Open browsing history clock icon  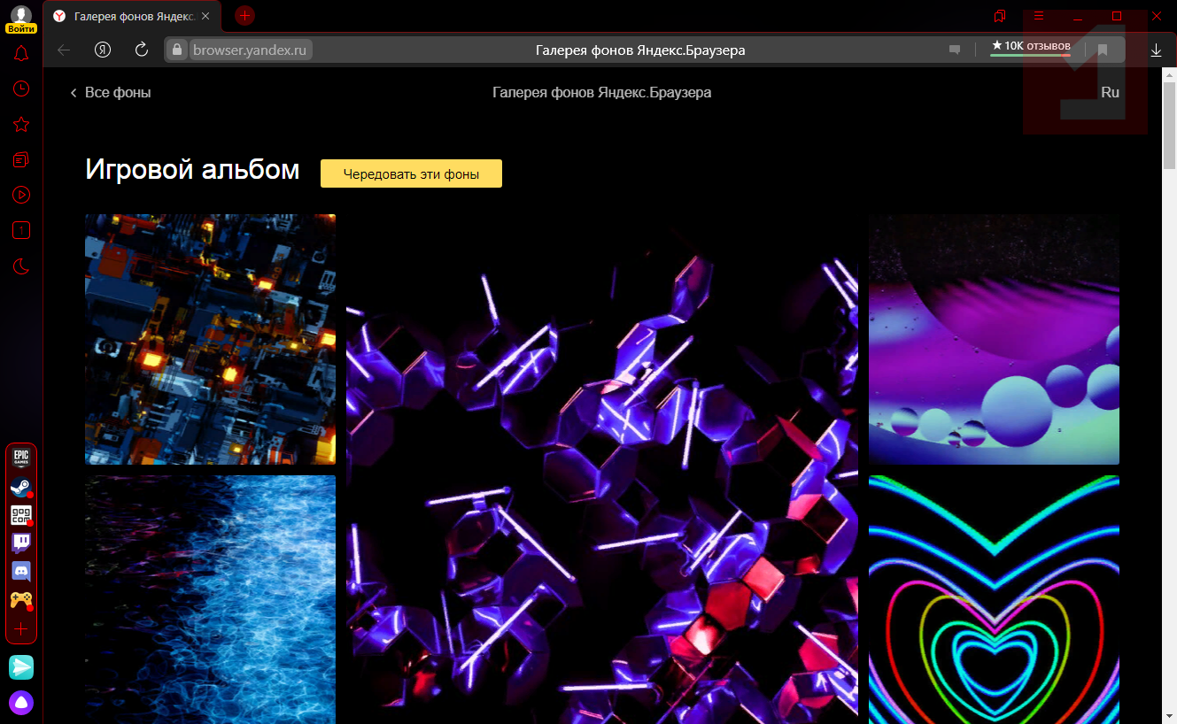21,89
